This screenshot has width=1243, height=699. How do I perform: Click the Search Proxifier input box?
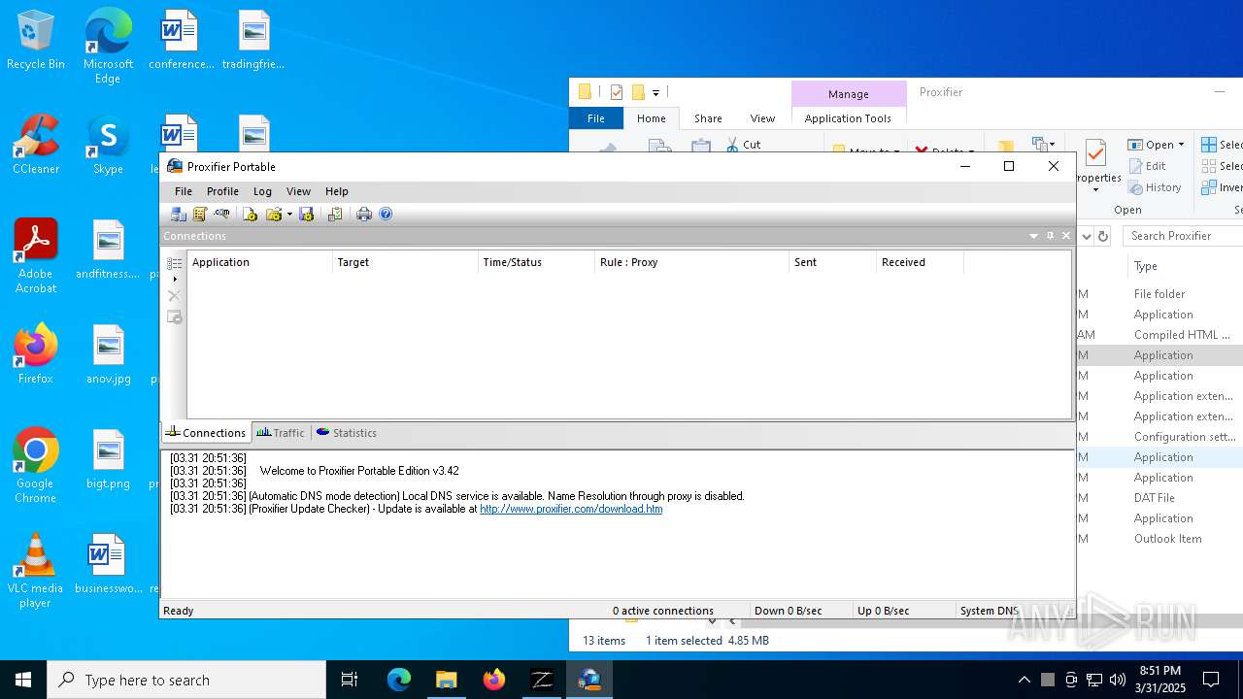[1183, 236]
